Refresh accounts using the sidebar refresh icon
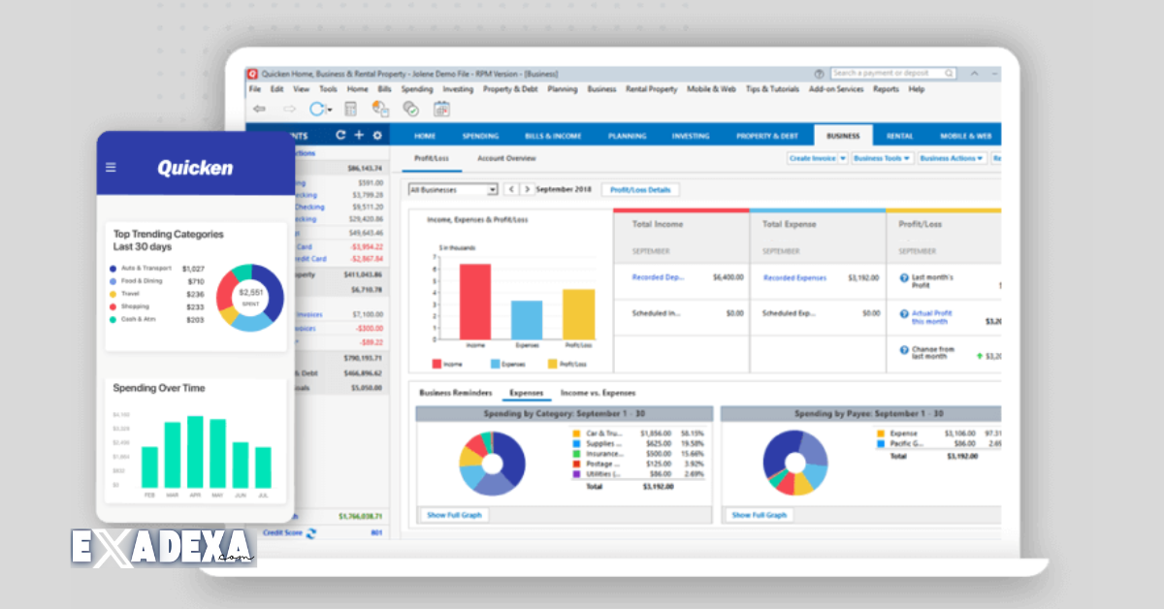 (340, 136)
